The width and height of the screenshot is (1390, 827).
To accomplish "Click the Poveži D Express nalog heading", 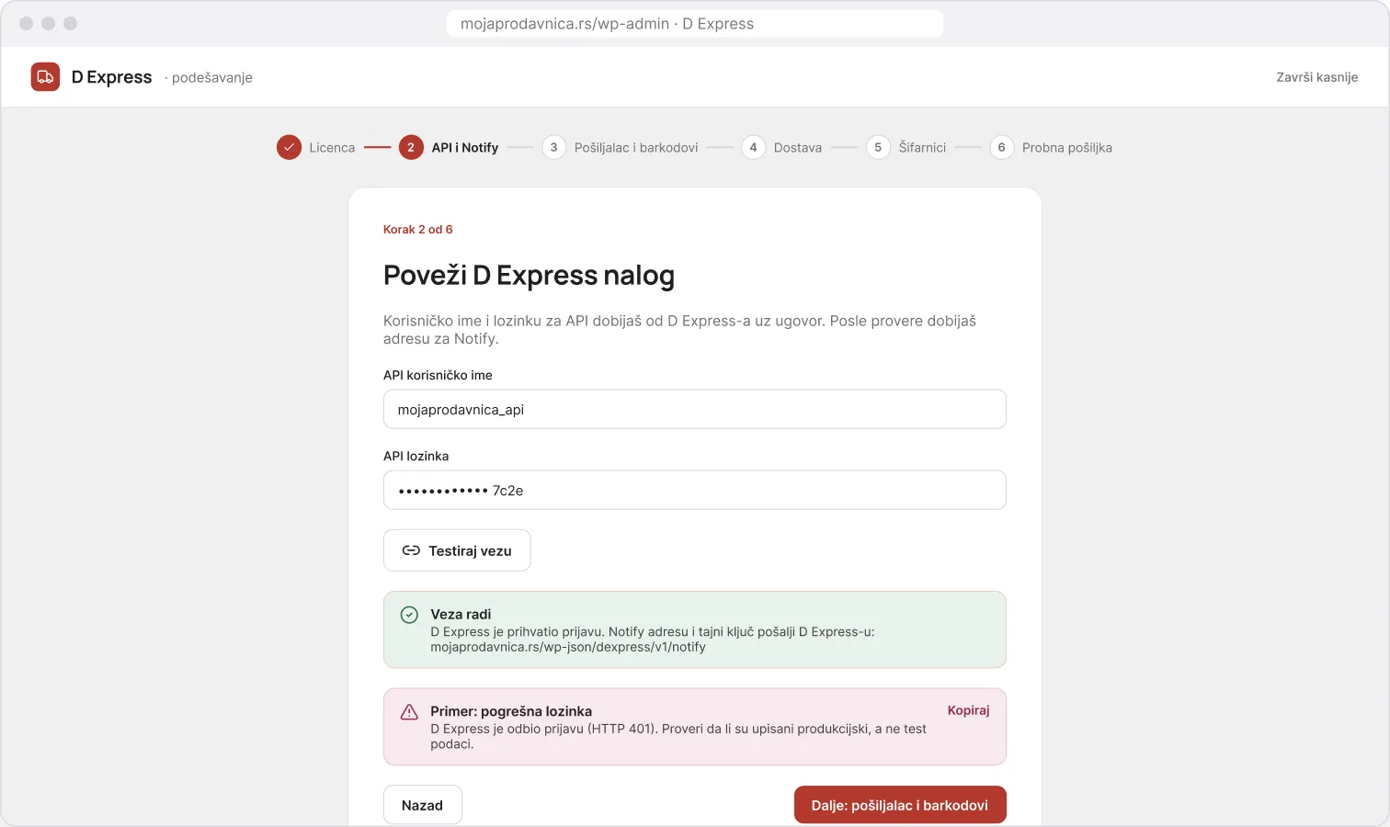I will pyautogui.click(x=529, y=275).
